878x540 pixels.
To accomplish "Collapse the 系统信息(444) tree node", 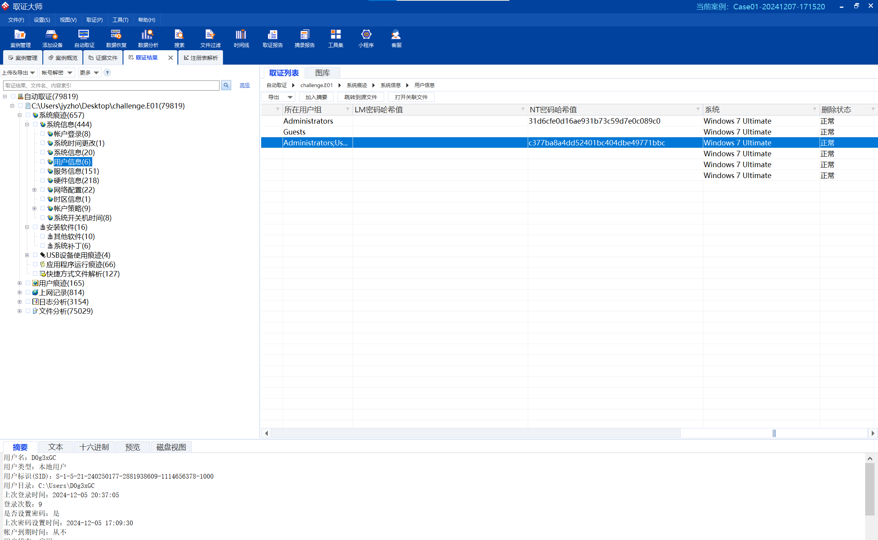I will [x=27, y=124].
